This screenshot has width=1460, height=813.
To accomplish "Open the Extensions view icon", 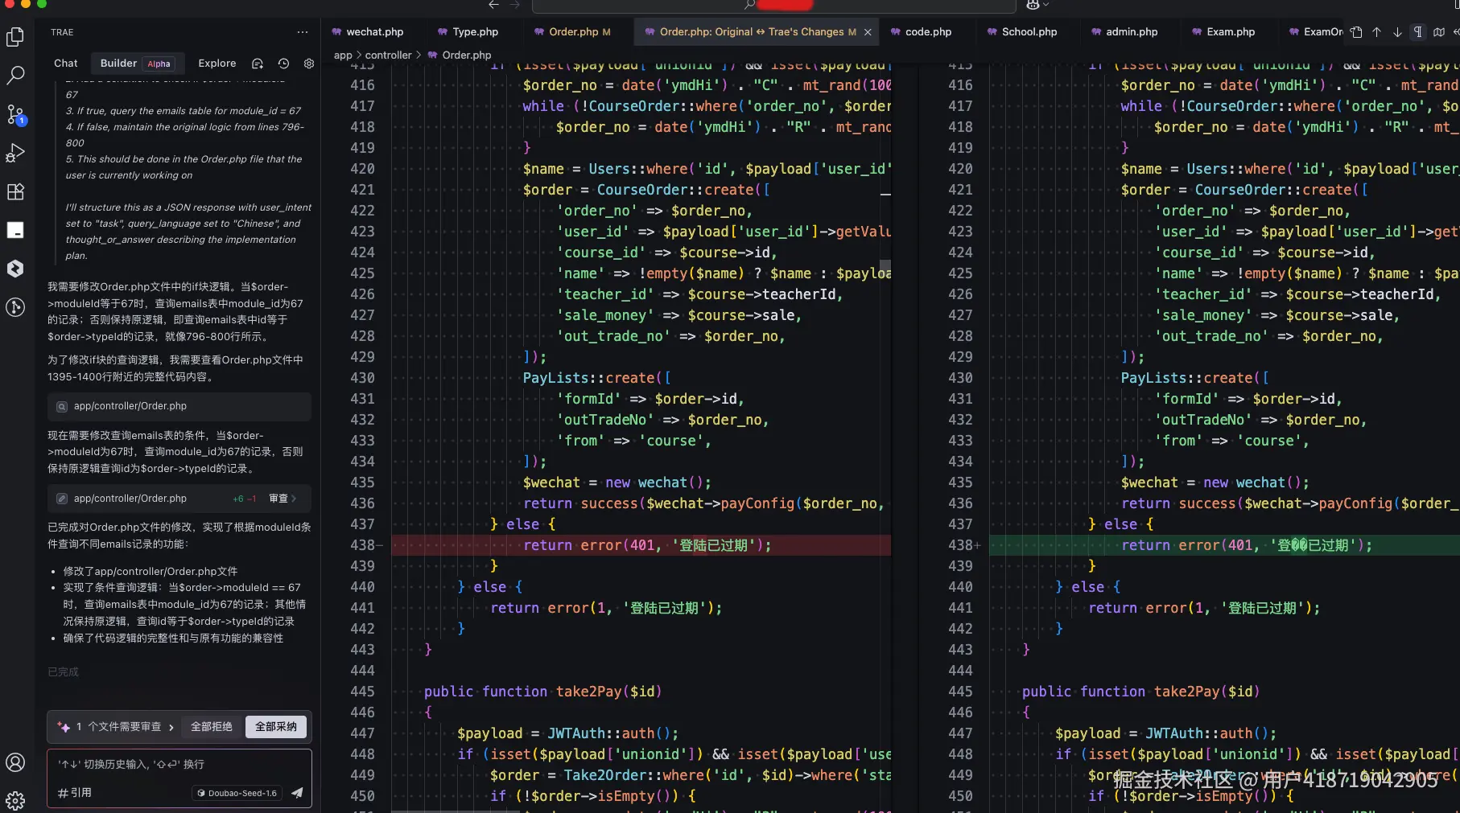I will click(15, 191).
